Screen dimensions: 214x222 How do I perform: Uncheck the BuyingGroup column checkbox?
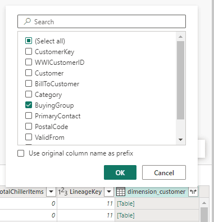click(x=29, y=105)
